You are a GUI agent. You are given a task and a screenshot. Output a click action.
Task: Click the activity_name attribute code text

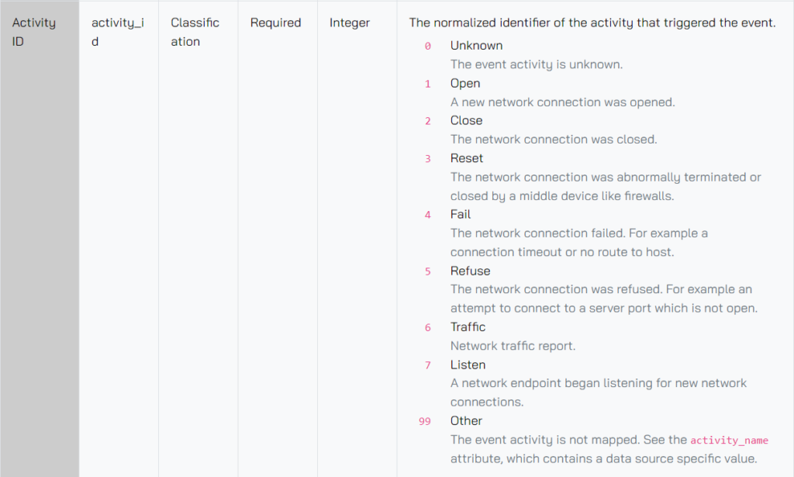click(729, 440)
